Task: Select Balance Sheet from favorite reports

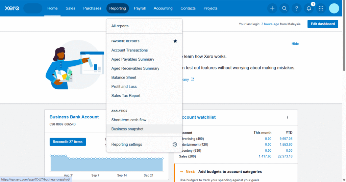Action: click(x=124, y=78)
